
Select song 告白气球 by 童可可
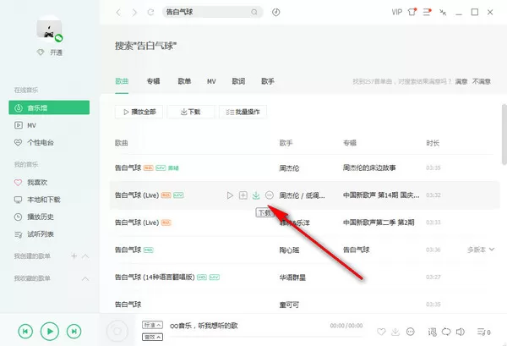pyautogui.click(x=128, y=305)
